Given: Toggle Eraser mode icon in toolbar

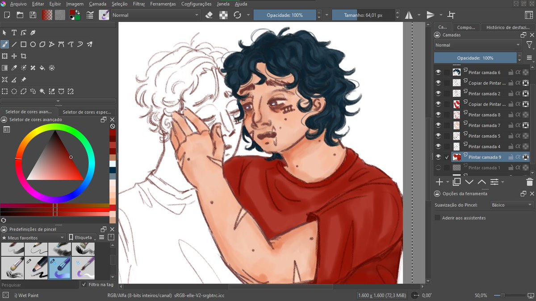Looking at the screenshot, I should tap(209, 15).
